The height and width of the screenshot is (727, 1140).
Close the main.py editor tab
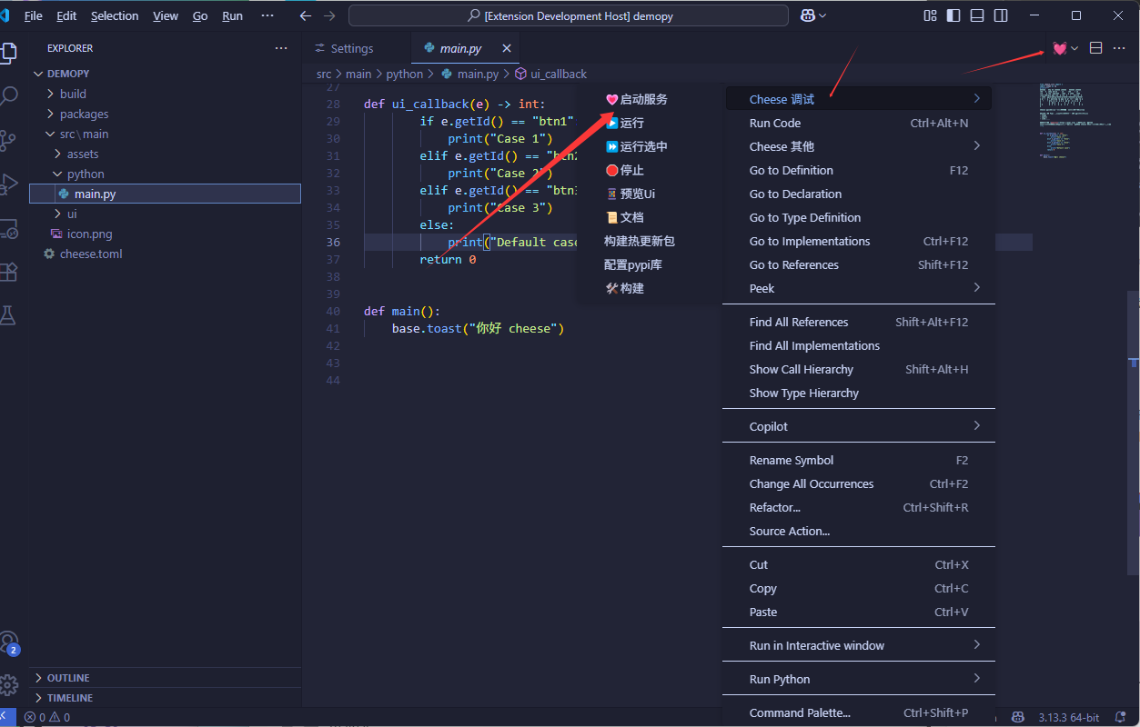pyautogui.click(x=507, y=48)
